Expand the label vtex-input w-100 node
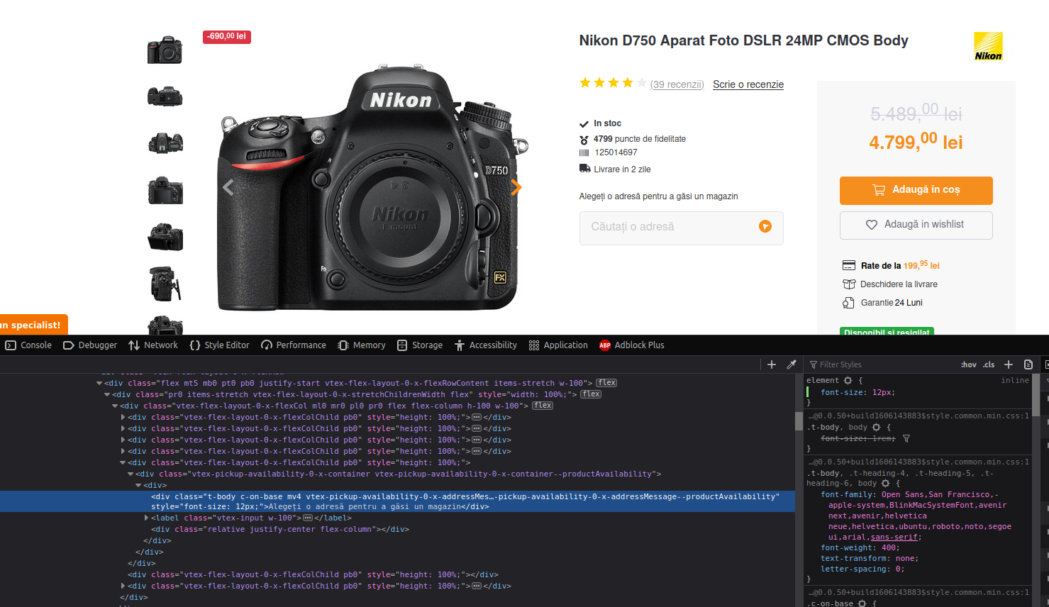The image size is (1049, 607). tap(146, 518)
